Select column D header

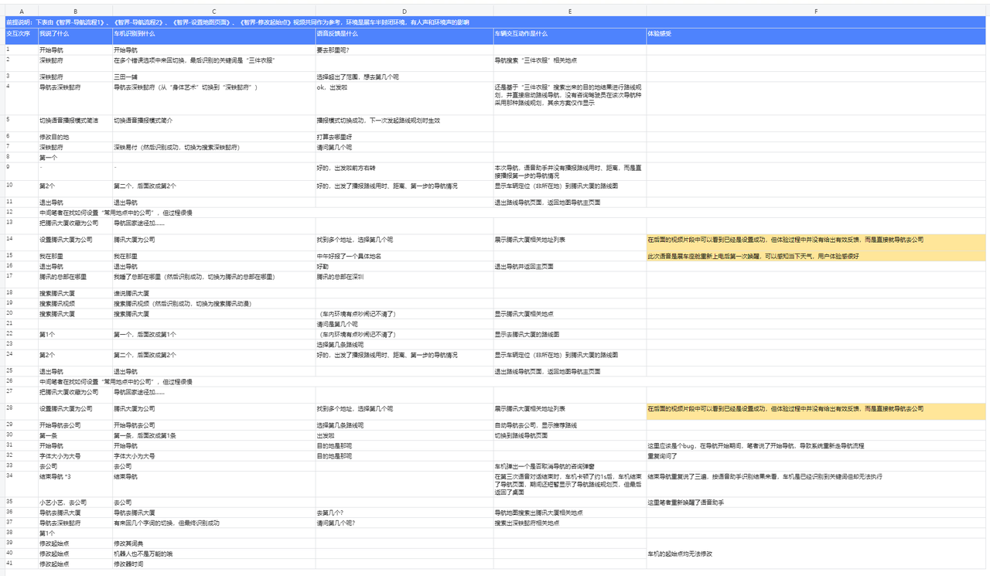click(405, 12)
